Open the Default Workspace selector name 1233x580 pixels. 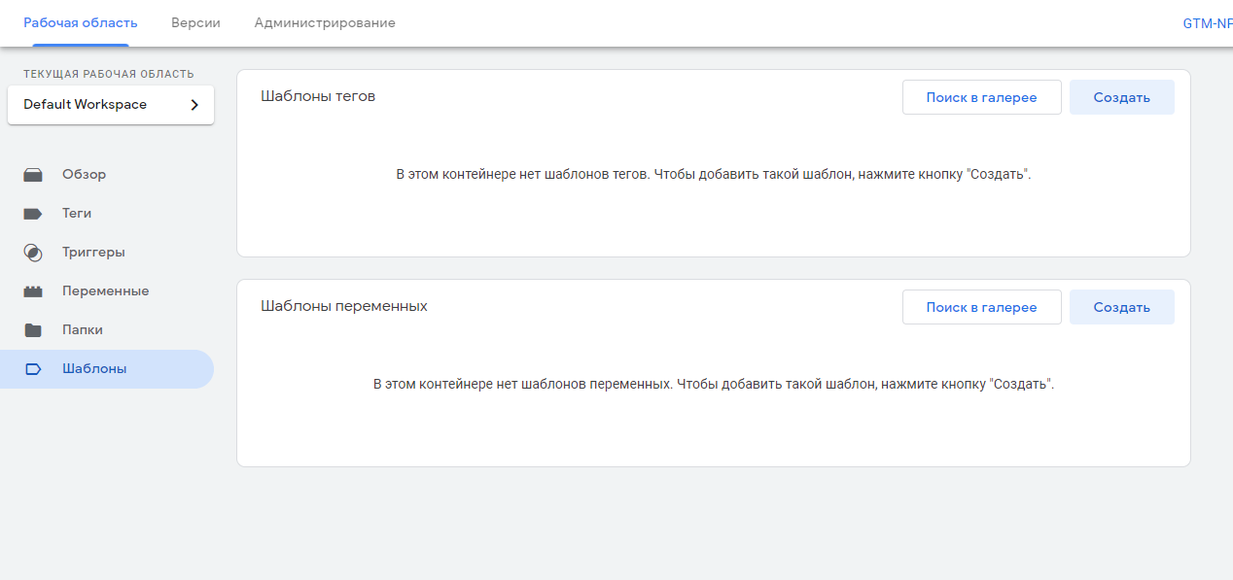pos(86,105)
